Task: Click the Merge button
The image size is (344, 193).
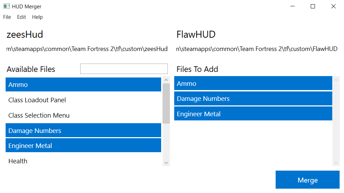Action: 308,180
